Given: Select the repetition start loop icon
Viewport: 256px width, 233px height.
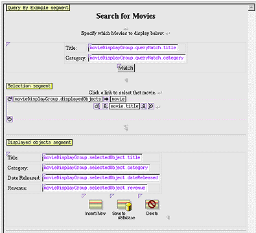Looking at the screenshot, I should (x=10, y=99).
